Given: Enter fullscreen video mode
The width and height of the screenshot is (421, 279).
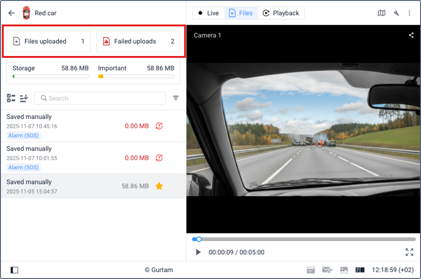Looking at the screenshot, I should [409, 252].
